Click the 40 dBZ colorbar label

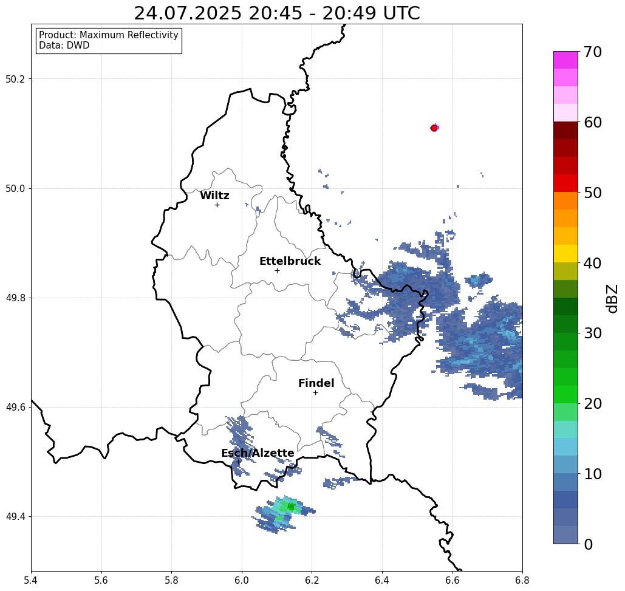[592, 263]
